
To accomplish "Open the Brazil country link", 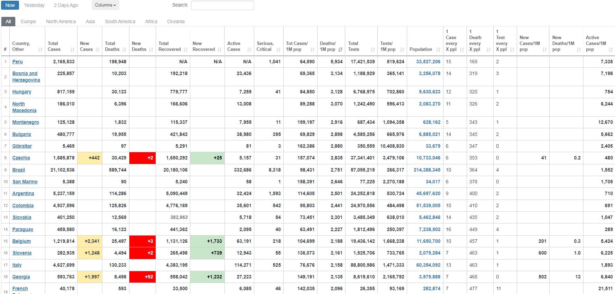I will 19,170.
